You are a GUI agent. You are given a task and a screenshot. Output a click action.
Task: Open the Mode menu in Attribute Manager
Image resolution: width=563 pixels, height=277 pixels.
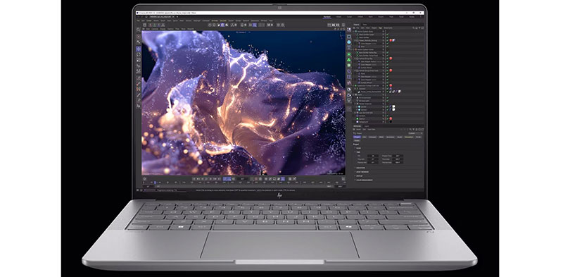(359, 130)
